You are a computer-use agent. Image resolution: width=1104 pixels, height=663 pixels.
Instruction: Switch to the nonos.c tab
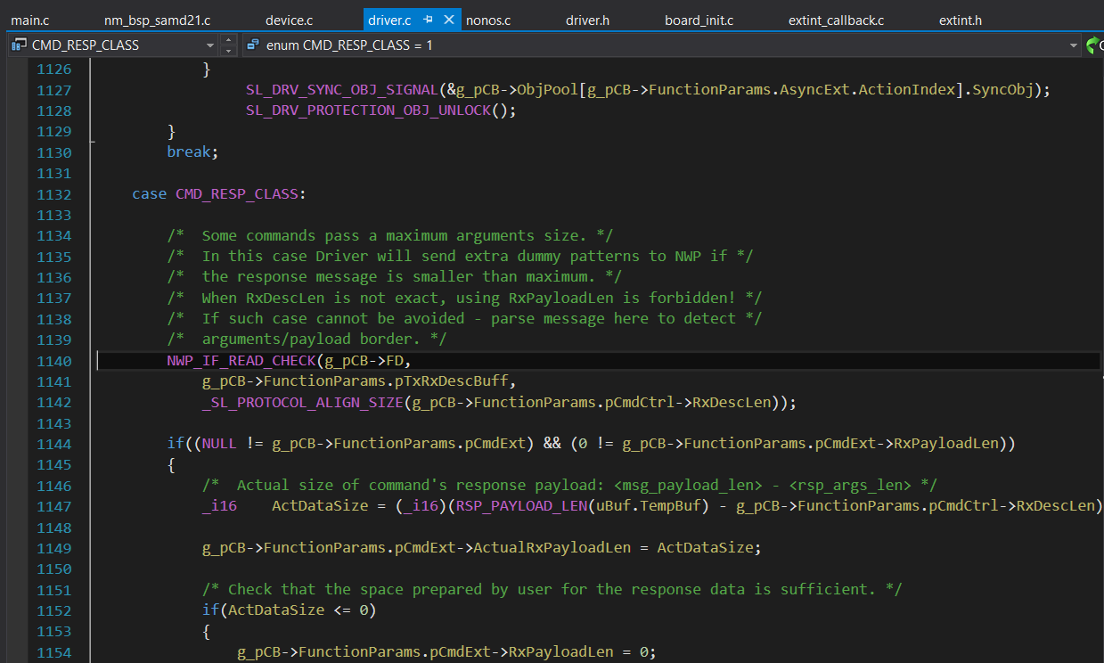click(488, 20)
